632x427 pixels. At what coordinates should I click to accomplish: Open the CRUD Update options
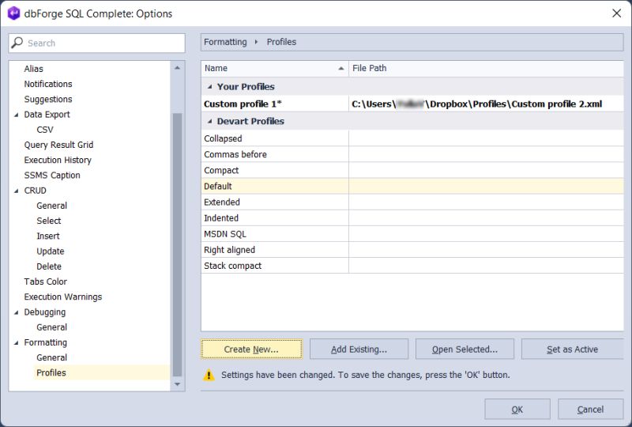pos(51,251)
